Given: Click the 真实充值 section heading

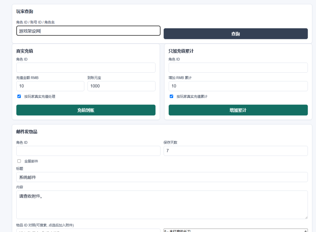Looking at the screenshot, I should tap(25, 51).
